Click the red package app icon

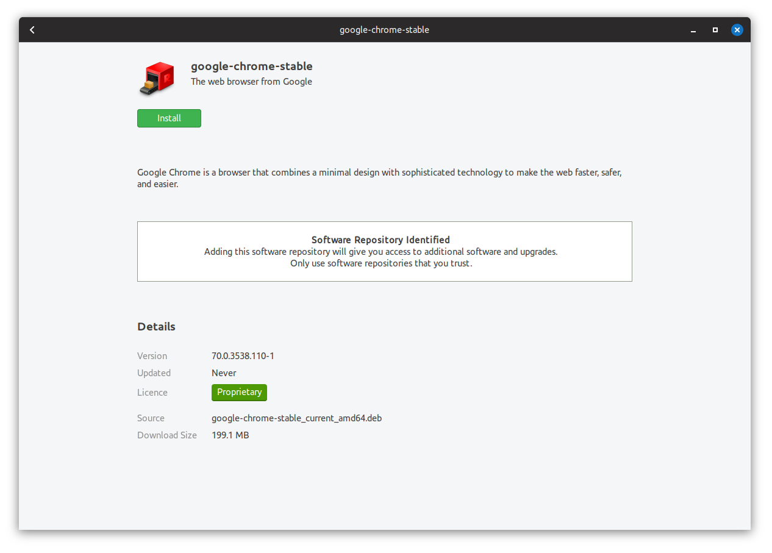point(157,79)
